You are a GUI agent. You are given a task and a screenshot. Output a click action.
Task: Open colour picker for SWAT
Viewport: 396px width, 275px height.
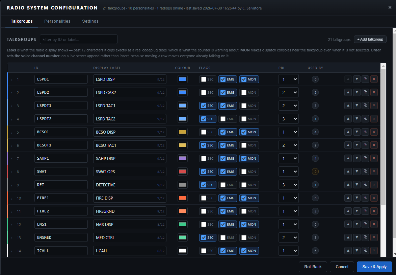pos(183,171)
